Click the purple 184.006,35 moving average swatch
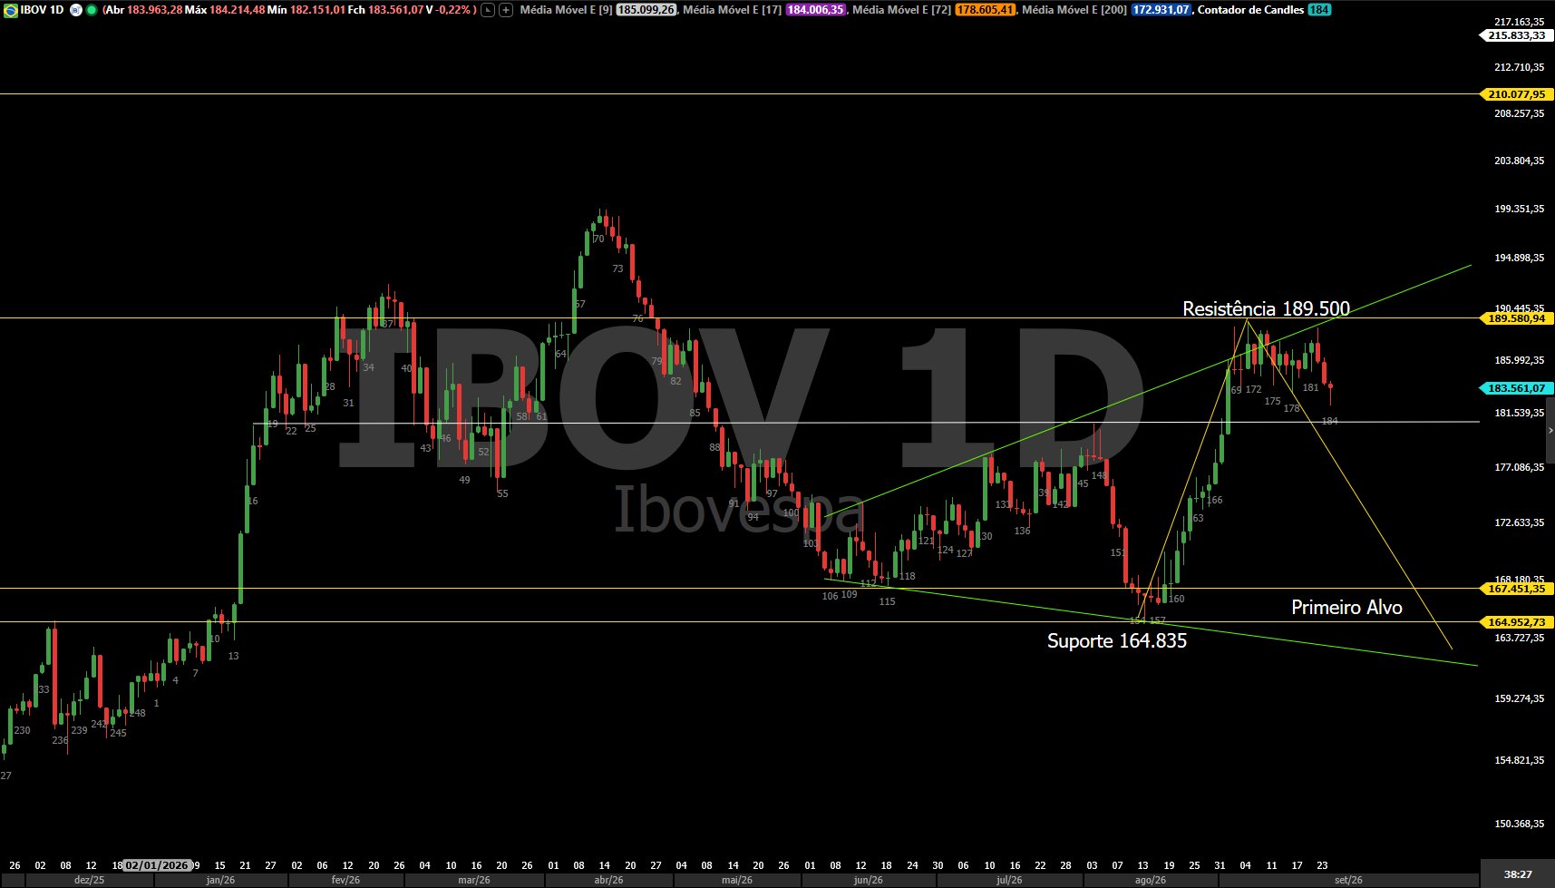 tap(815, 10)
